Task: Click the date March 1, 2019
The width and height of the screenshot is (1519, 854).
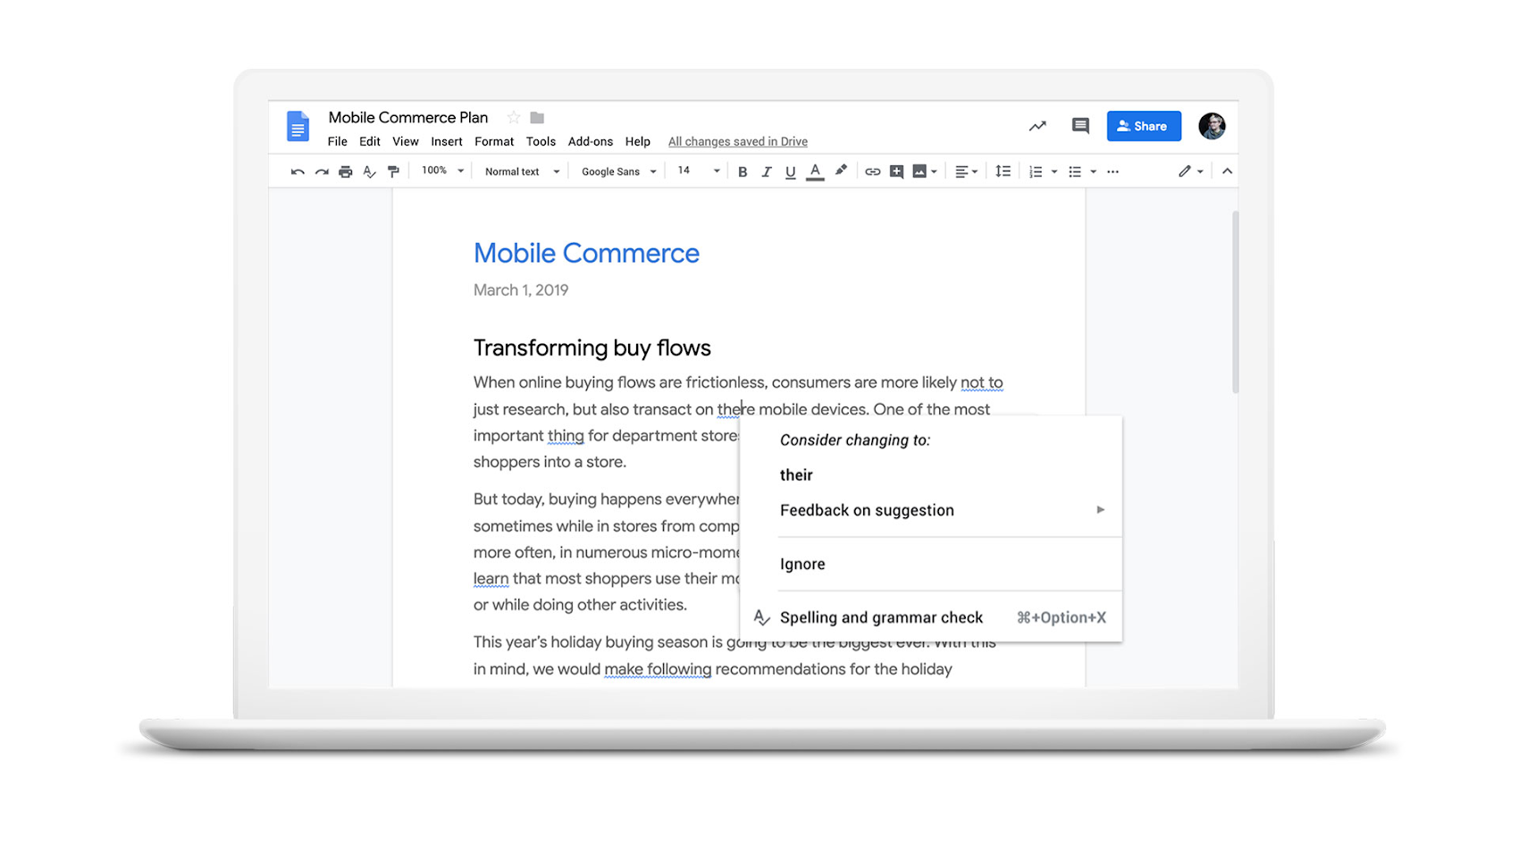Action: tap(521, 290)
